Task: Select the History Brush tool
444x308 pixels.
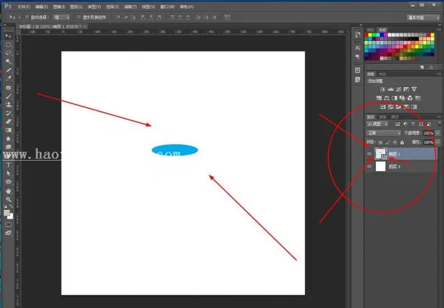Action: pos(8,113)
